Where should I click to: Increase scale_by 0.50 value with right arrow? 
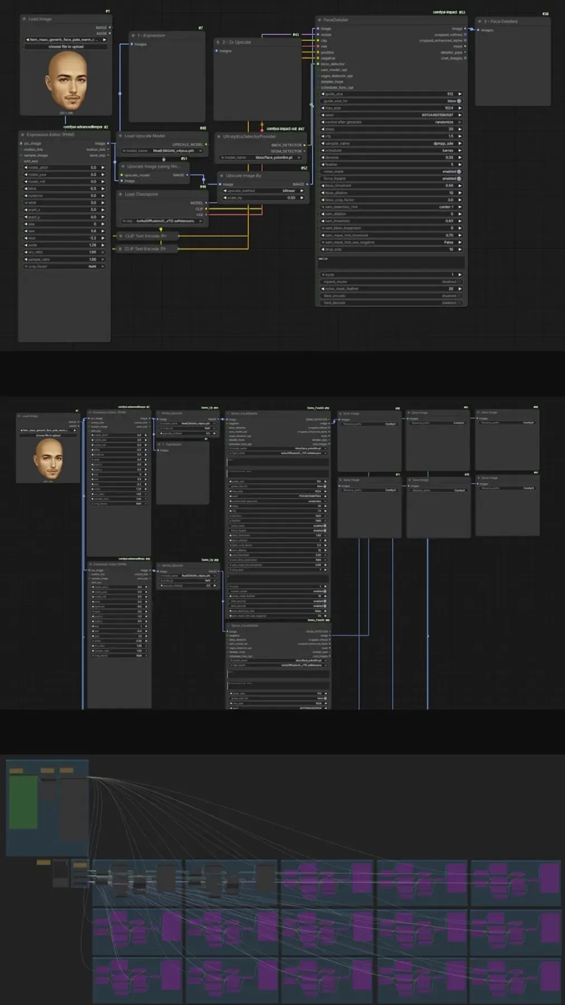(x=302, y=198)
